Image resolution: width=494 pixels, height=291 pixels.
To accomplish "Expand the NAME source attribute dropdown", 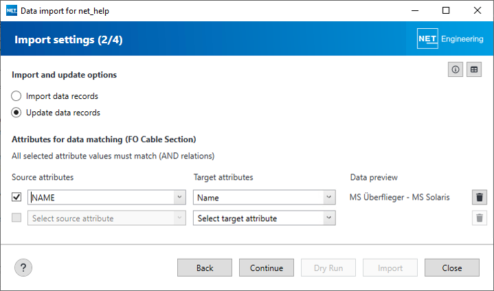I will click(x=179, y=198).
